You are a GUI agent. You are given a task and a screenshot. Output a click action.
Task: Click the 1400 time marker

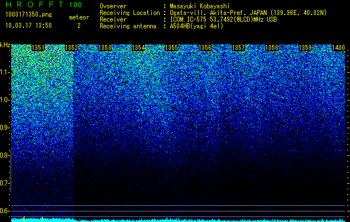[x=338, y=48]
